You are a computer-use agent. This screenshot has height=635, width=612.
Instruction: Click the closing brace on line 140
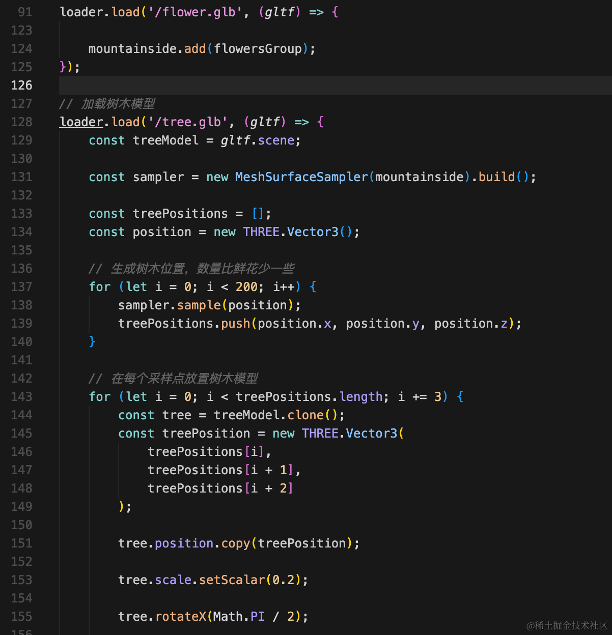[x=92, y=342]
